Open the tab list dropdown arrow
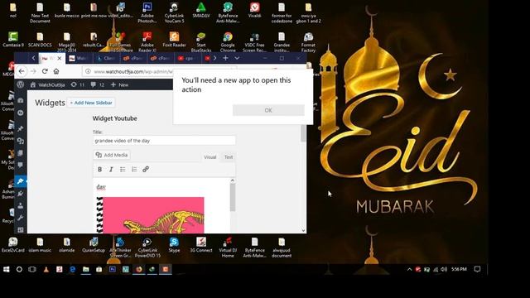Screen dimensions: 530x298 pyautogui.click(x=237, y=58)
